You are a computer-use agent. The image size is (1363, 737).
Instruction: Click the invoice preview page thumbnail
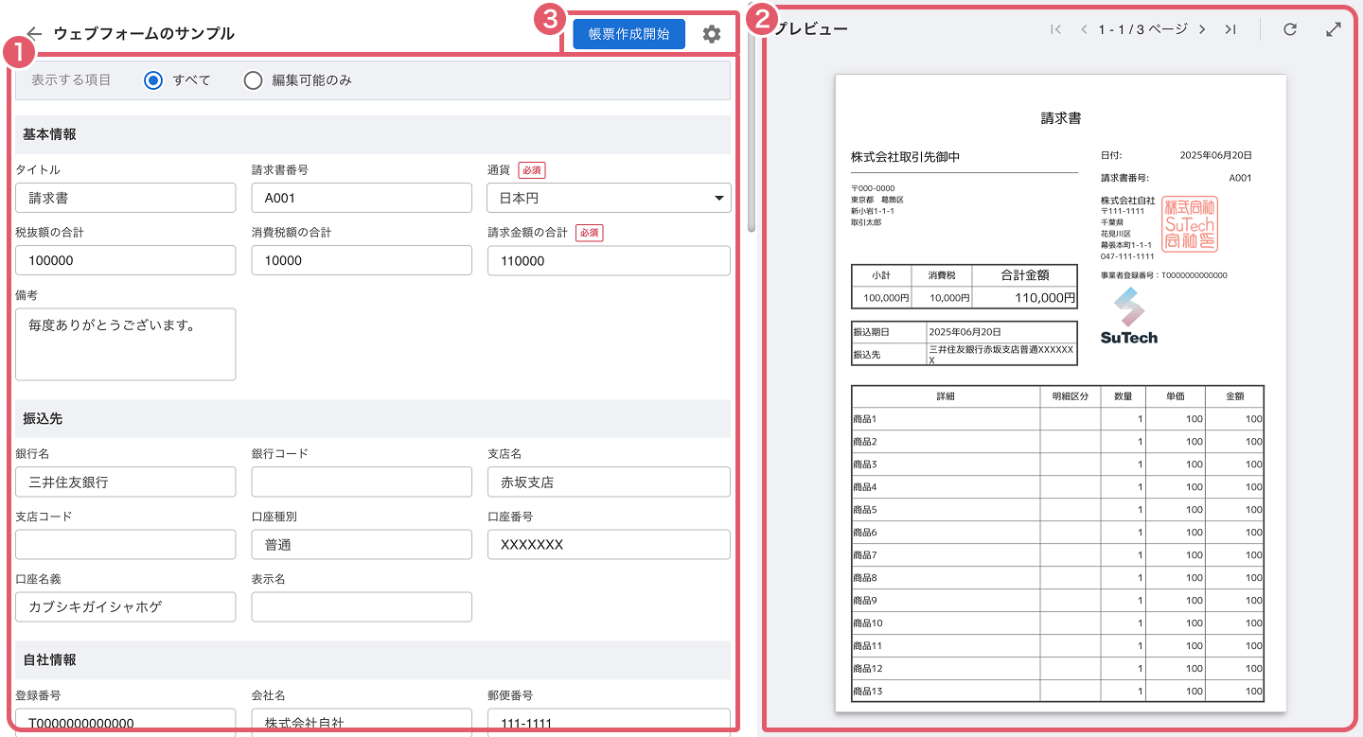tap(1060, 393)
